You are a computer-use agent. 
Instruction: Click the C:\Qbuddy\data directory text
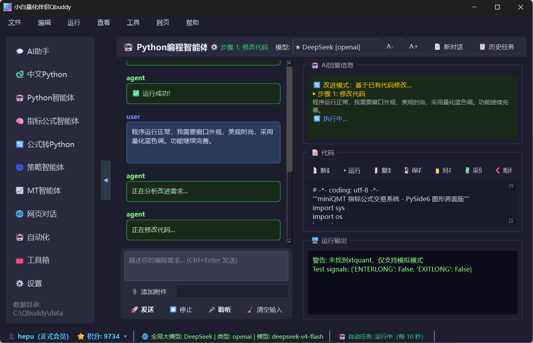(x=38, y=313)
